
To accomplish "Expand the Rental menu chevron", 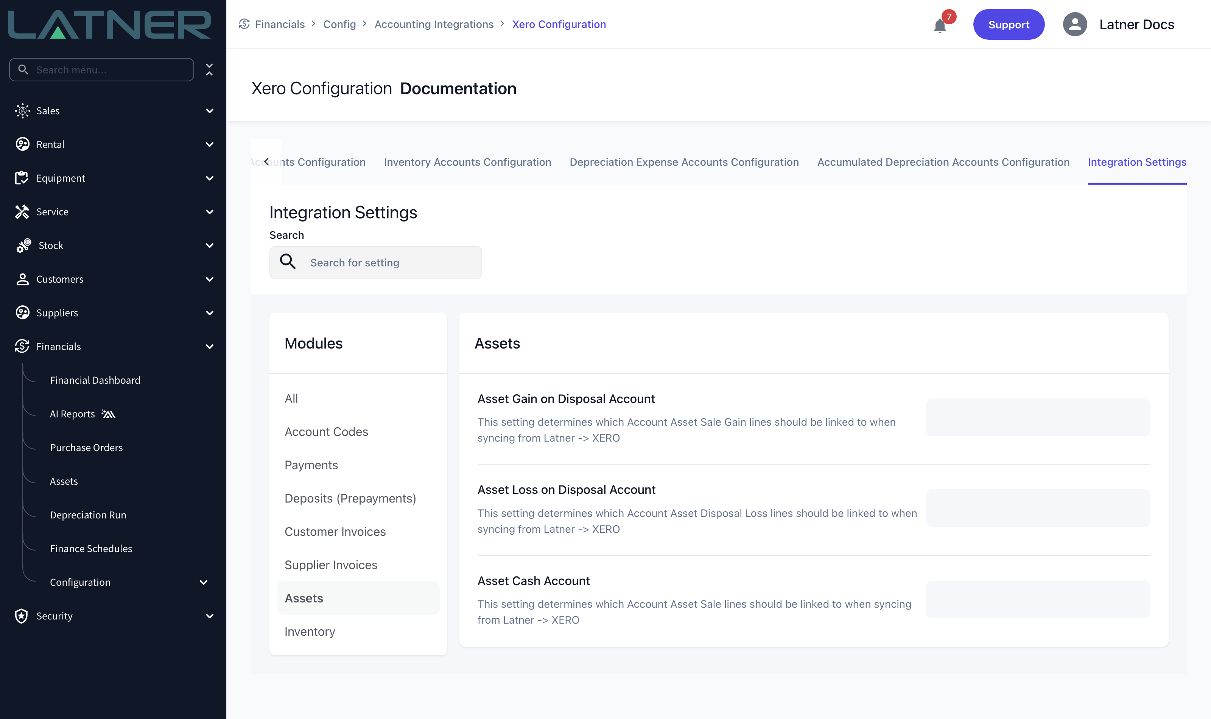I will point(209,145).
